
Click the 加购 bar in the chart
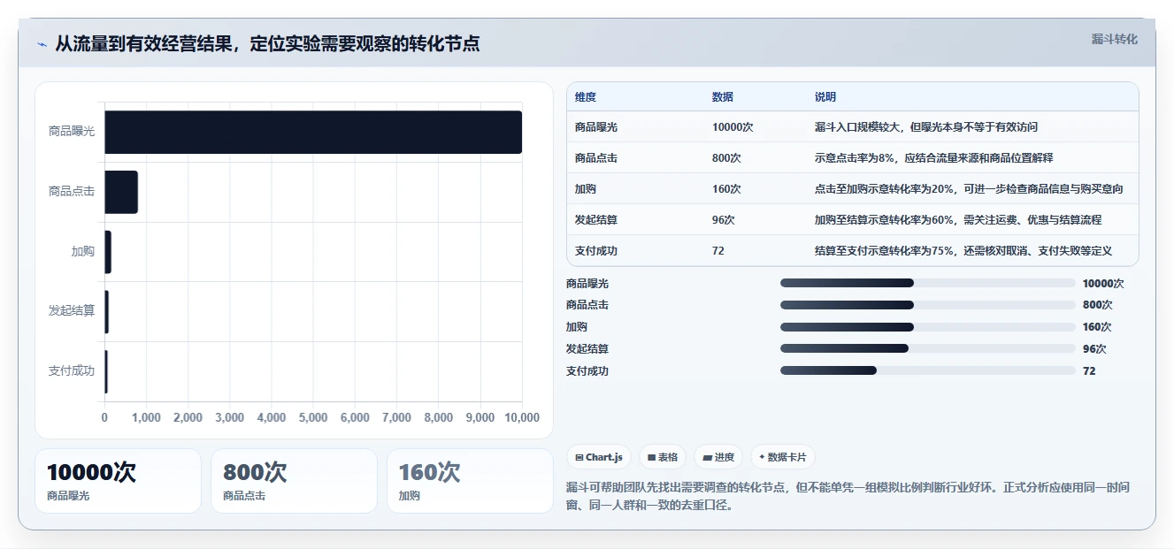tap(108, 252)
